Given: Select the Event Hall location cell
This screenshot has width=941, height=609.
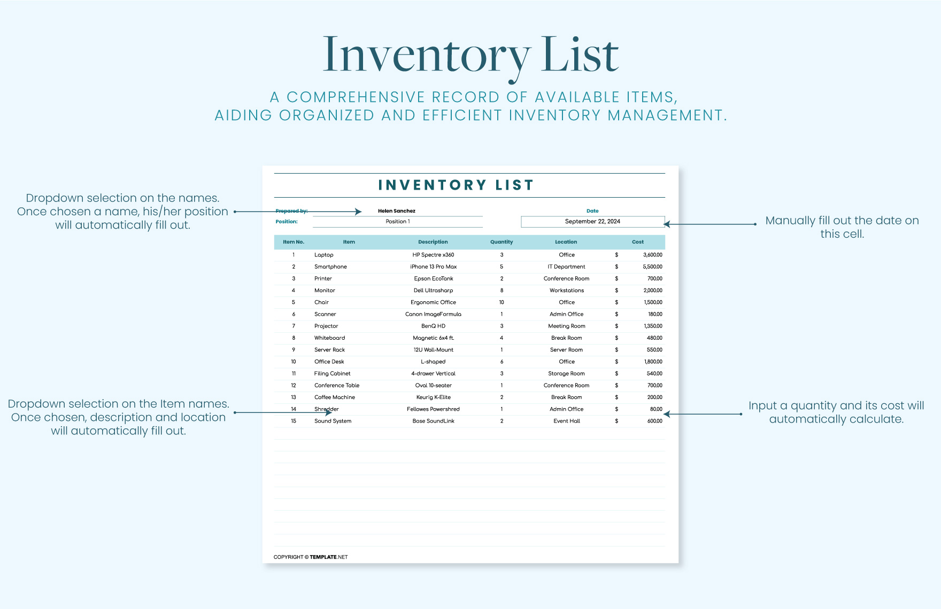Looking at the screenshot, I should point(566,420).
